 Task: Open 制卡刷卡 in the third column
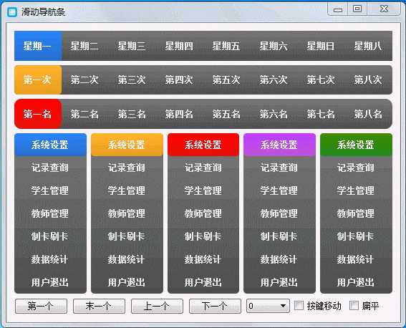coord(203,236)
